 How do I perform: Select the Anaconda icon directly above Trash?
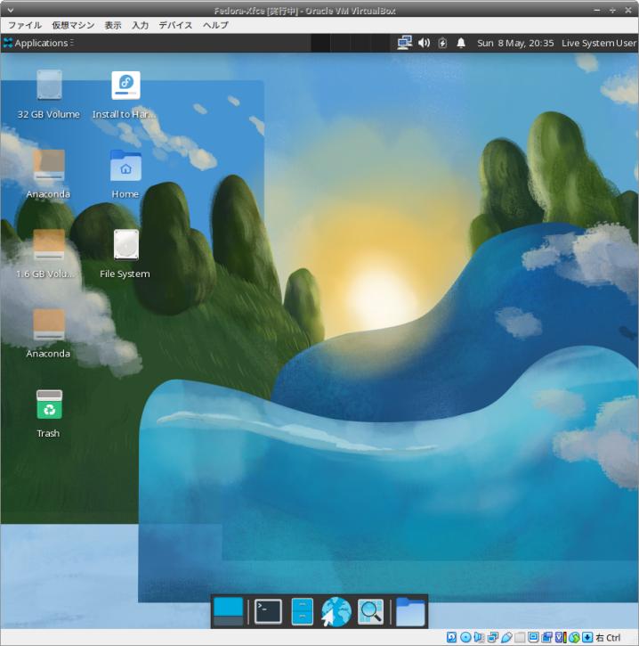pos(49,324)
